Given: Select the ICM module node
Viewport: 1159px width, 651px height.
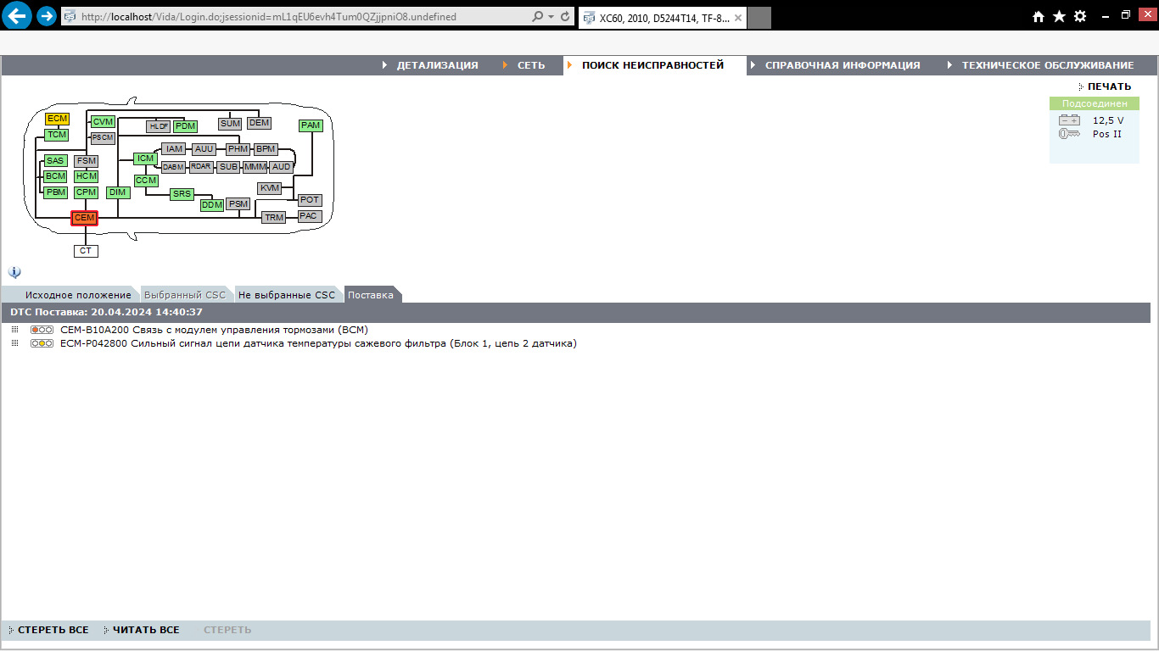Looking at the screenshot, I should pos(146,159).
